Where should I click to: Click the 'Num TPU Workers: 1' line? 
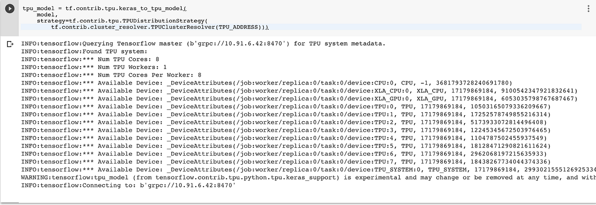[94, 67]
